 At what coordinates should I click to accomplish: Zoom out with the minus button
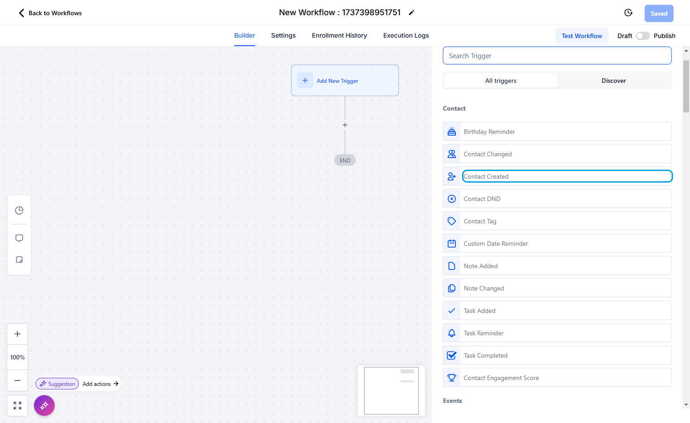point(17,380)
